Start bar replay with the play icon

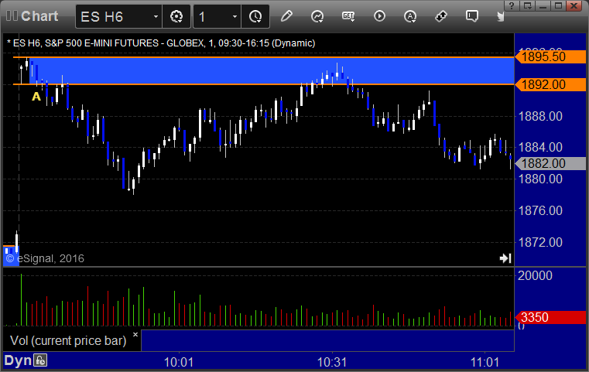[x=379, y=16]
